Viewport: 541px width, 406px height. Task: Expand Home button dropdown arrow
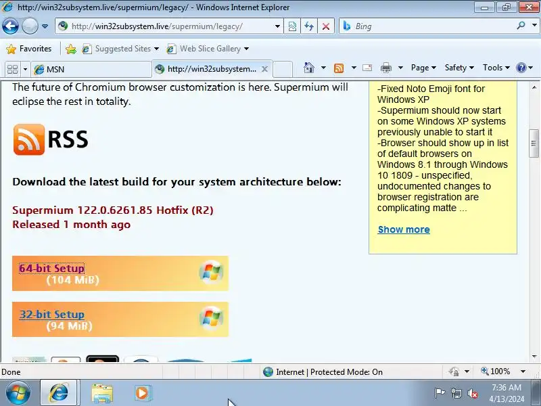[x=323, y=68]
